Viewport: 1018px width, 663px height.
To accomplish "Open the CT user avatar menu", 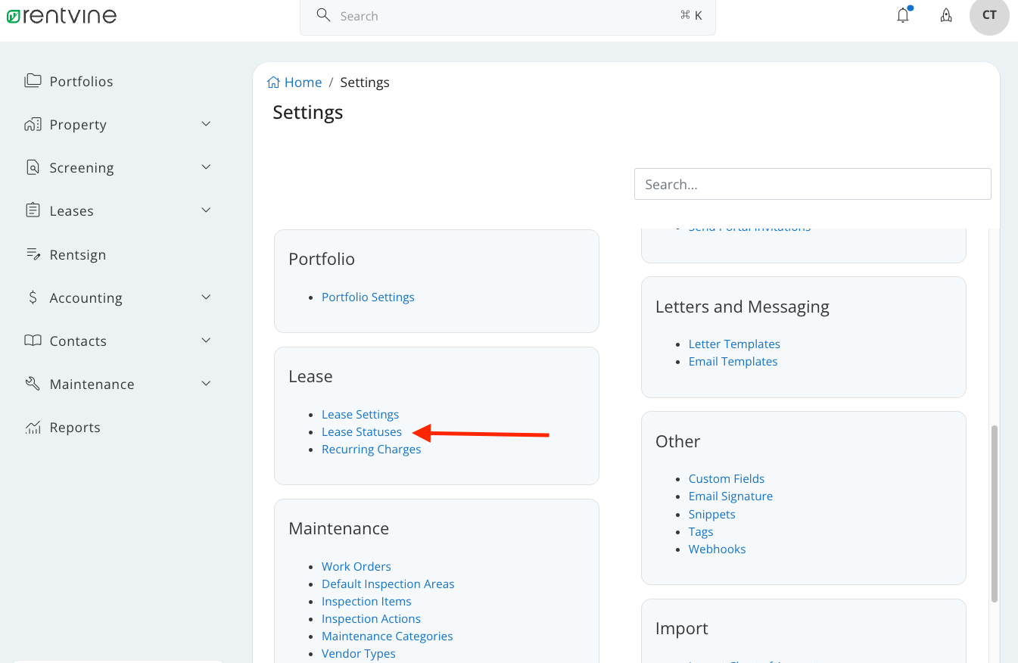I will [x=989, y=16].
